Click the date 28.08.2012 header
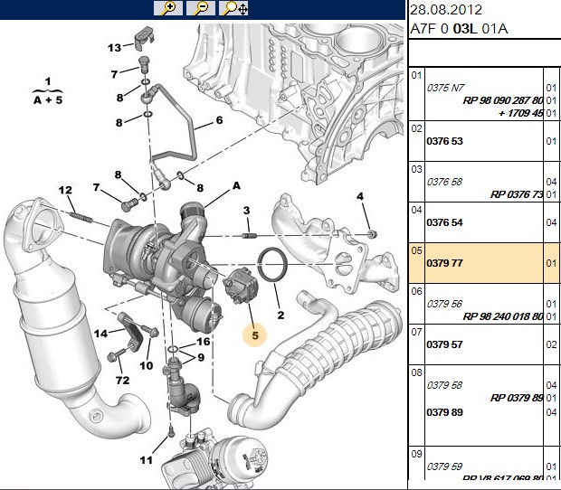The image size is (561, 490). (446, 10)
